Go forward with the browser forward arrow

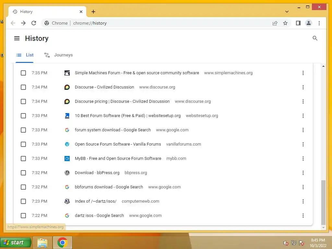(x=23, y=23)
